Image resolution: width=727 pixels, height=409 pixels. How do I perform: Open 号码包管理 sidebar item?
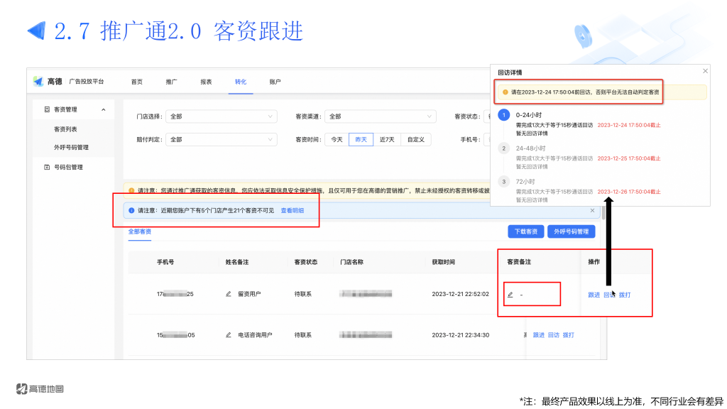pos(68,167)
